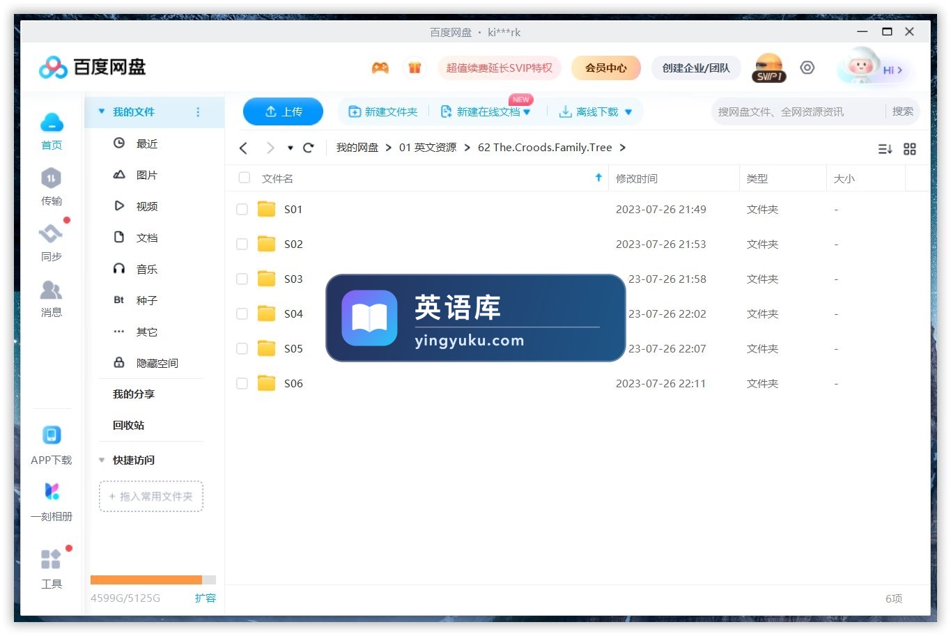This screenshot has width=951, height=636.
Task: Focus the 搜网盘文件 search field
Action: click(798, 111)
